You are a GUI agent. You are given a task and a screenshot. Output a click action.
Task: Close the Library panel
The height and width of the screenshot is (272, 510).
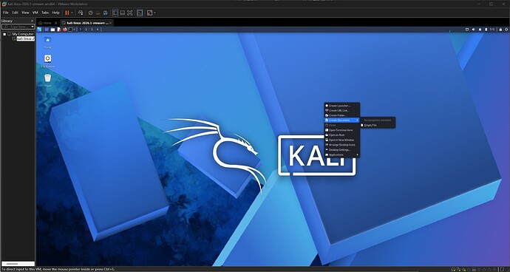tap(33, 21)
